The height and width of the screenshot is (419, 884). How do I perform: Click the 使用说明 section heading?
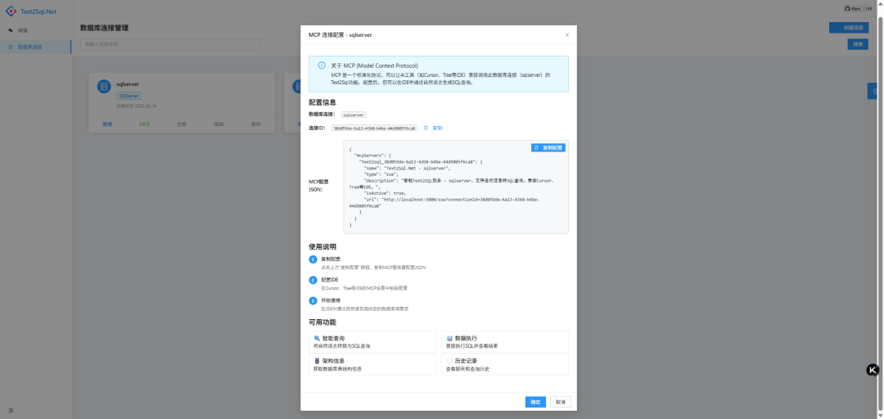point(322,247)
